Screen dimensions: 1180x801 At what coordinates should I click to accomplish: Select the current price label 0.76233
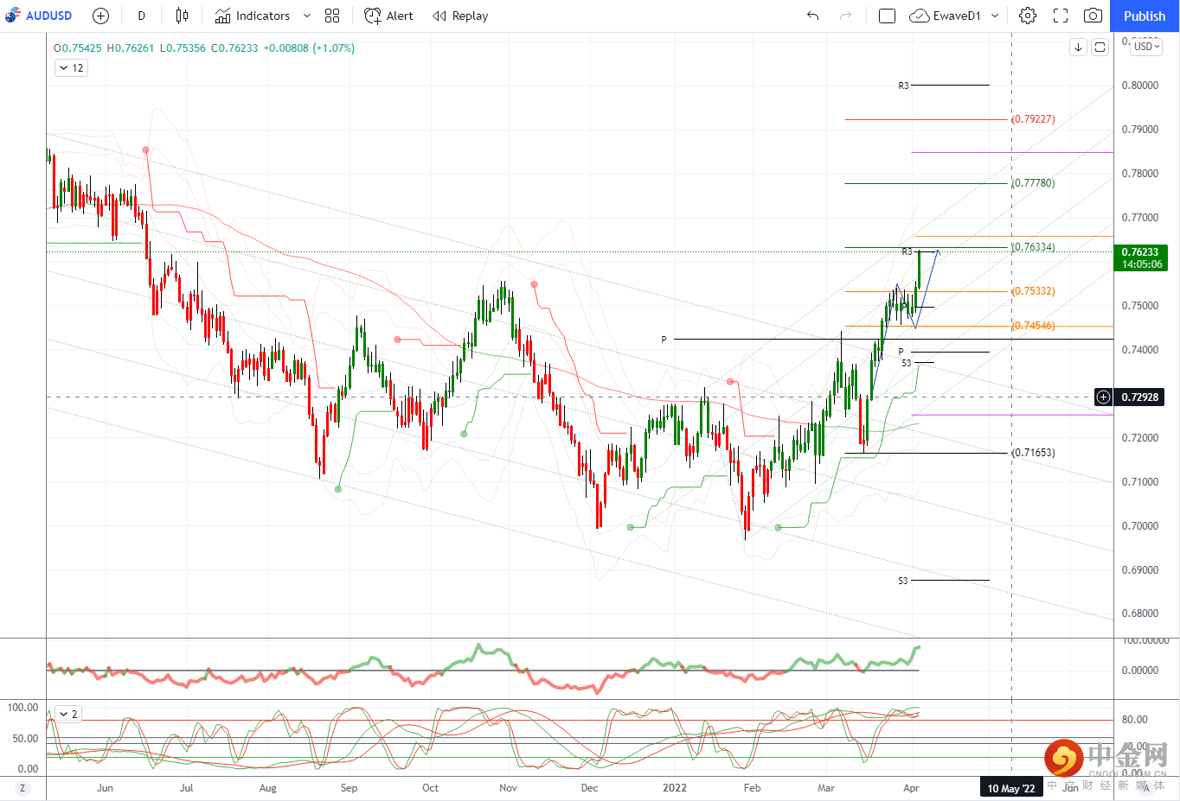click(x=1140, y=252)
